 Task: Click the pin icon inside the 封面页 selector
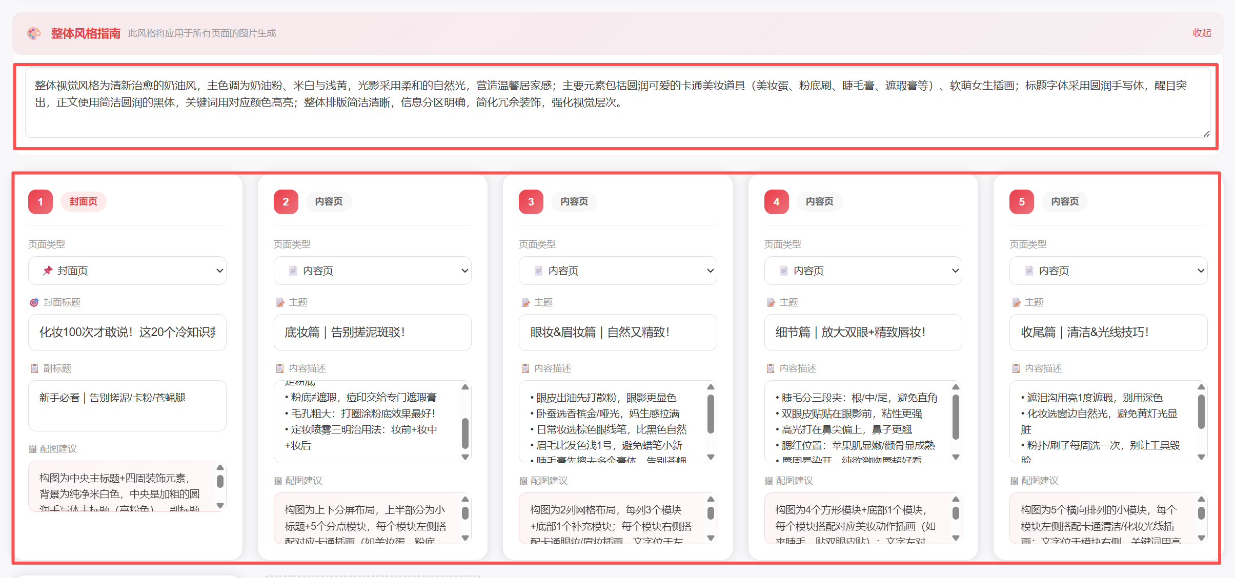[48, 270]
